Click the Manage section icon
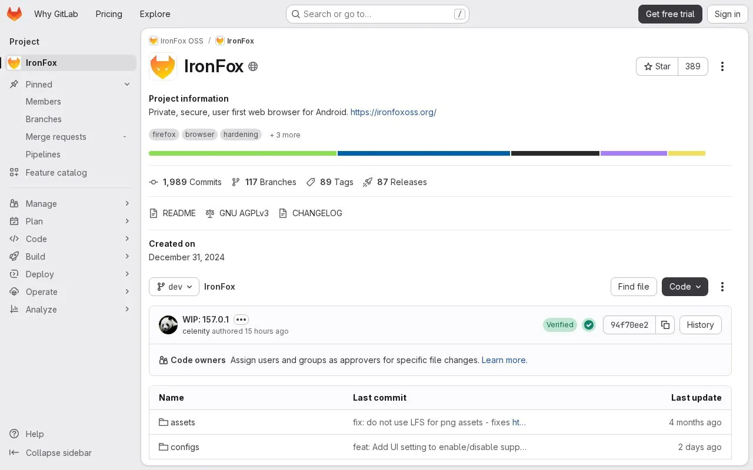The width and height of the screenshot is (753, 470). pos(14,204)
